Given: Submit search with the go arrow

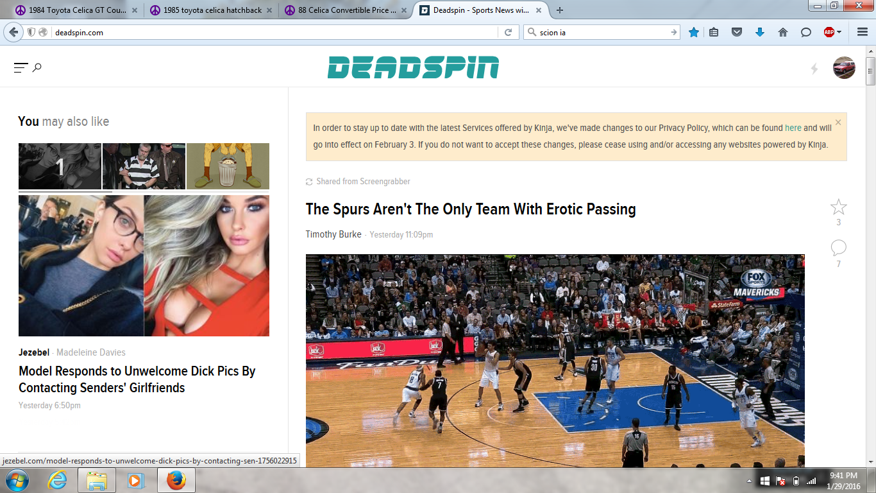Looking at the screenshot, I should [673, 32].
